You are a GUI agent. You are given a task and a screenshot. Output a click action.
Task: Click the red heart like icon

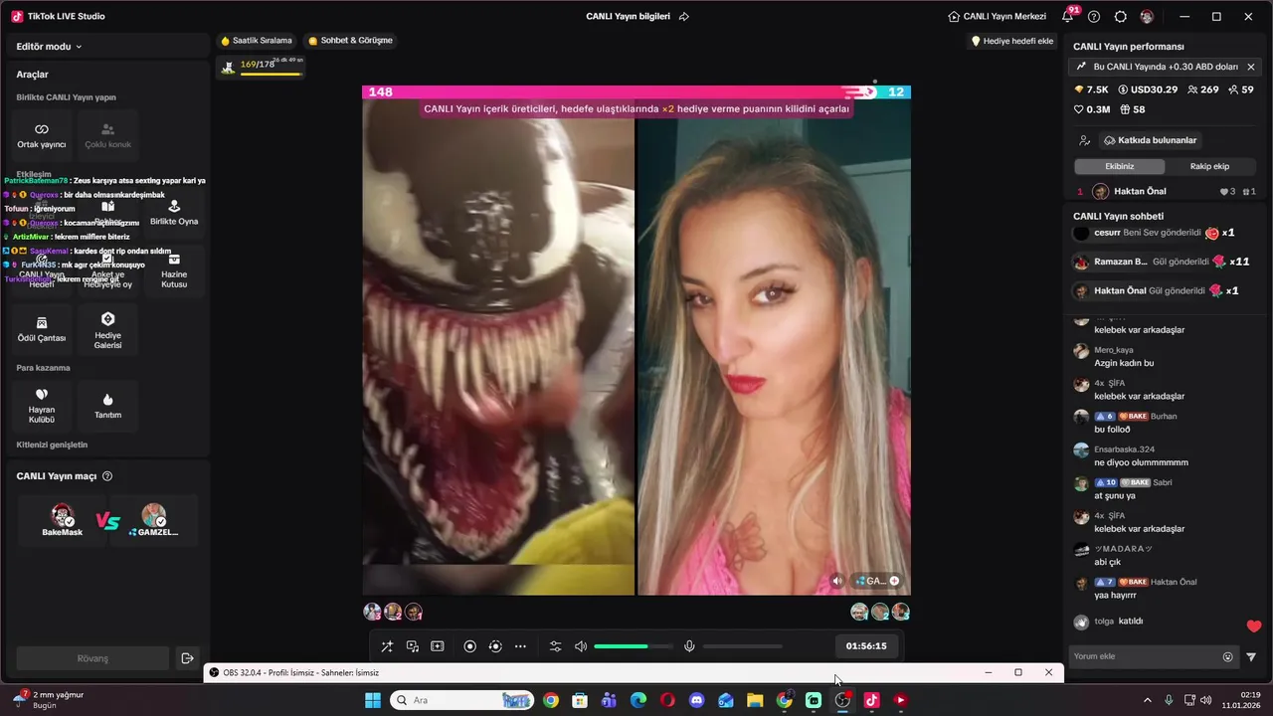[x=1253, y=626]
